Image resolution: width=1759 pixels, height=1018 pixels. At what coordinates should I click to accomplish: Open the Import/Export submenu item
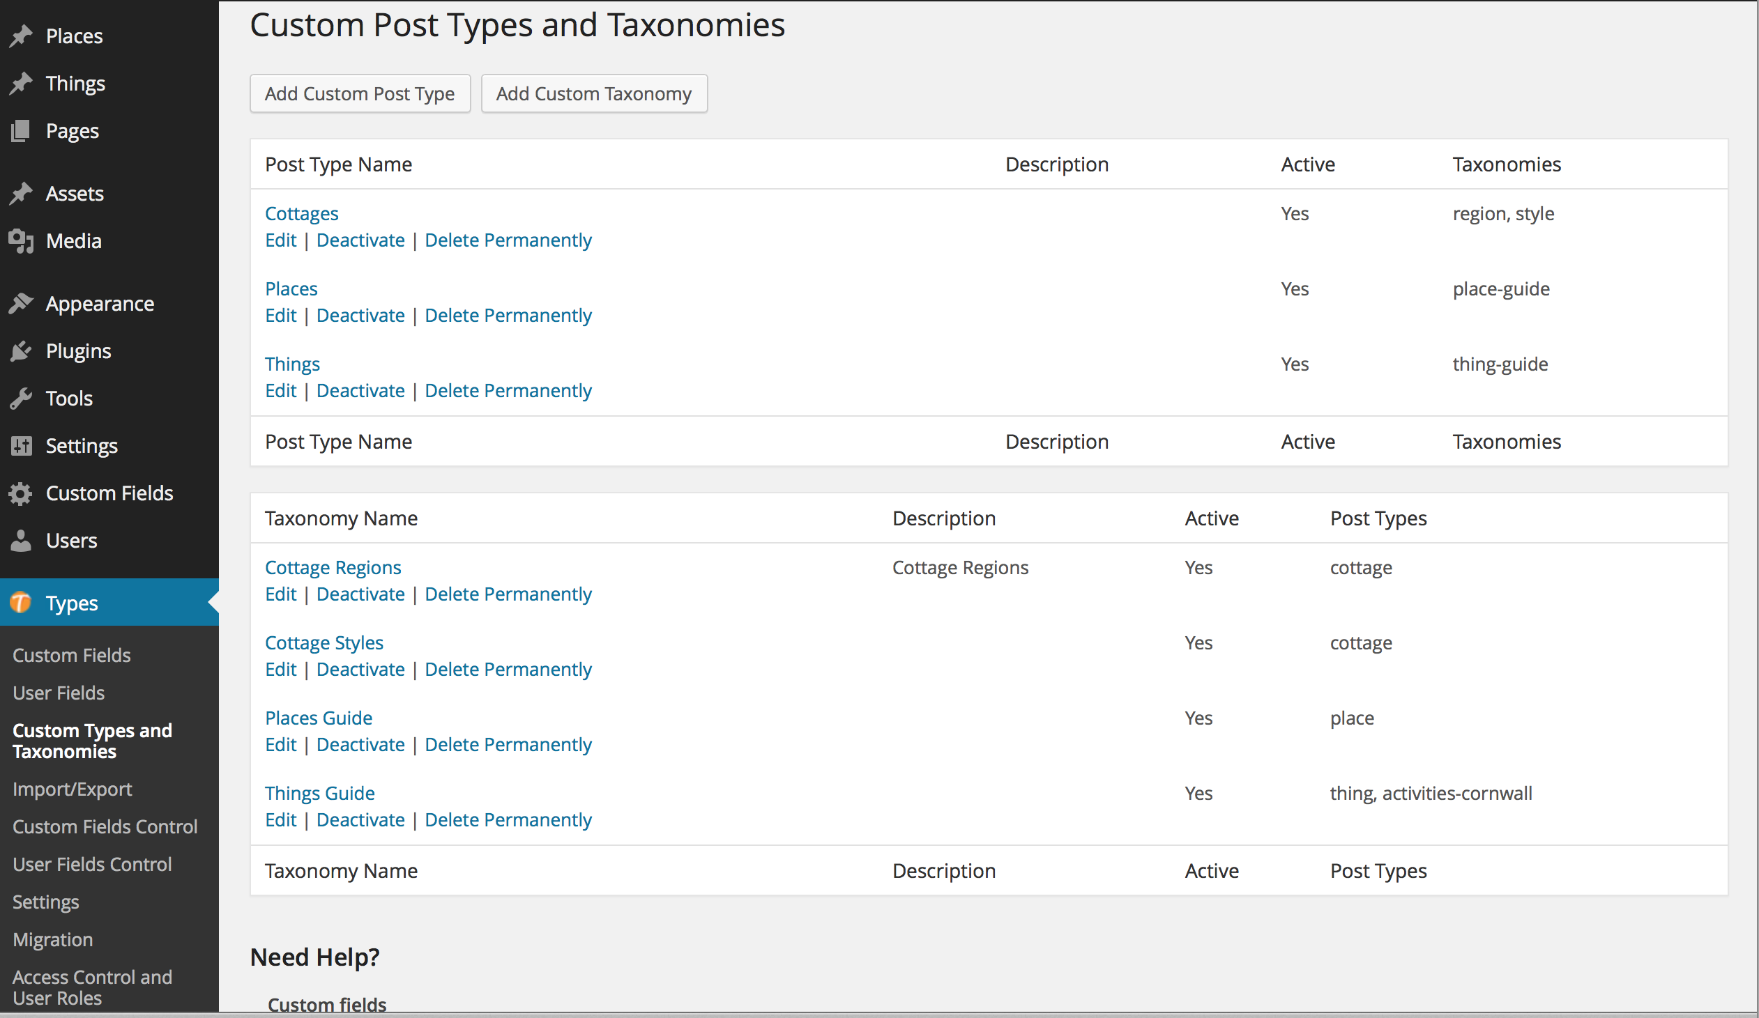[73, 789]
